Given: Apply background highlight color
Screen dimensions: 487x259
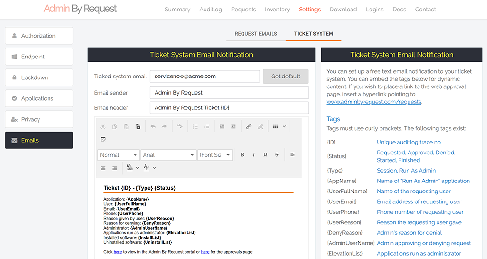Looking at the screenshot, I should click(129, 167).
